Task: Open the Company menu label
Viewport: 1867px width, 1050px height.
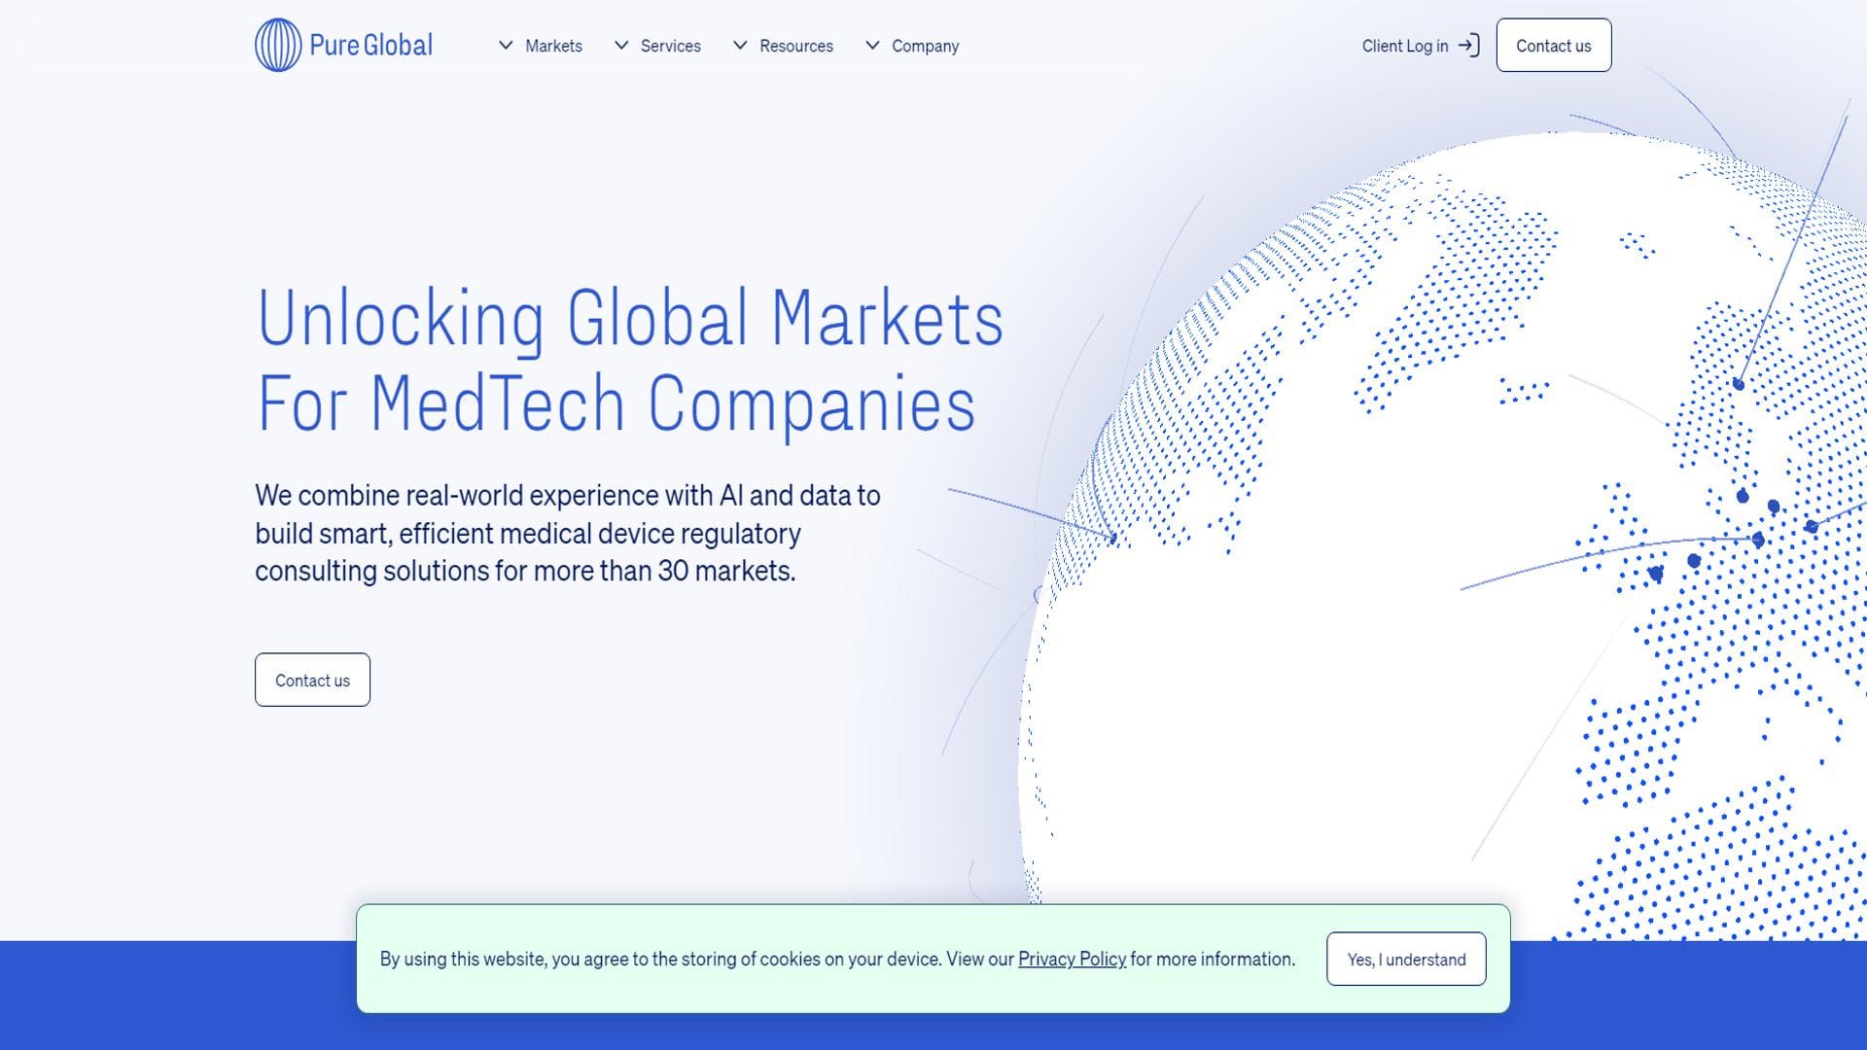Action: point(925,46)
